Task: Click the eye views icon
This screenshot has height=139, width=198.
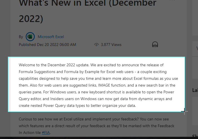Action: point(96,45)
